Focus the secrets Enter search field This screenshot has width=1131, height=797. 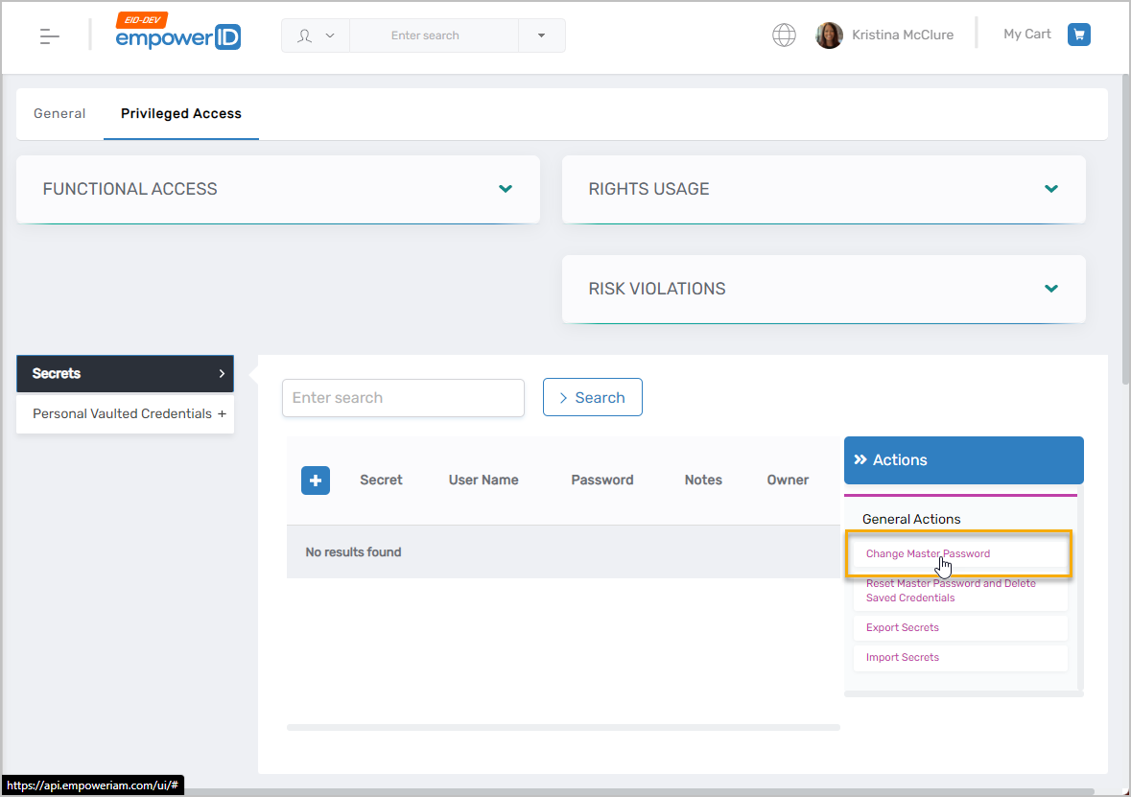point(403,398)
